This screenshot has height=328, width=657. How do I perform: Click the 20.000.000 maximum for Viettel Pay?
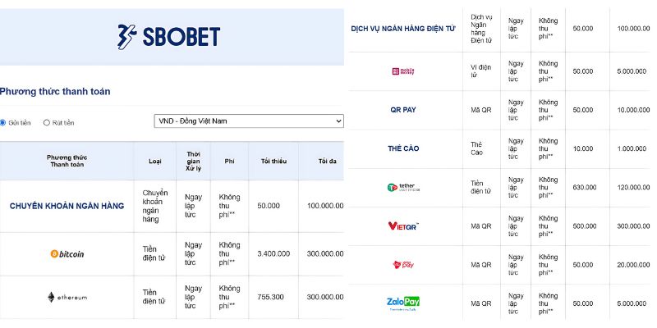tap(633, 265)
